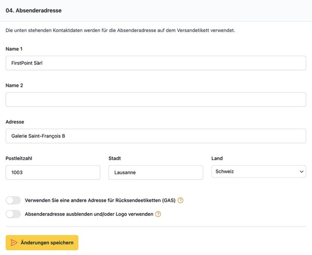The width and height of the screenshot is (312, 255).
Task: Click Änderungen speichern button
Action: tap(42, 243)
